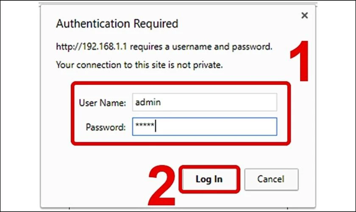
Task: Click the empty right end of Password field
Action: [x=259, y=126]
